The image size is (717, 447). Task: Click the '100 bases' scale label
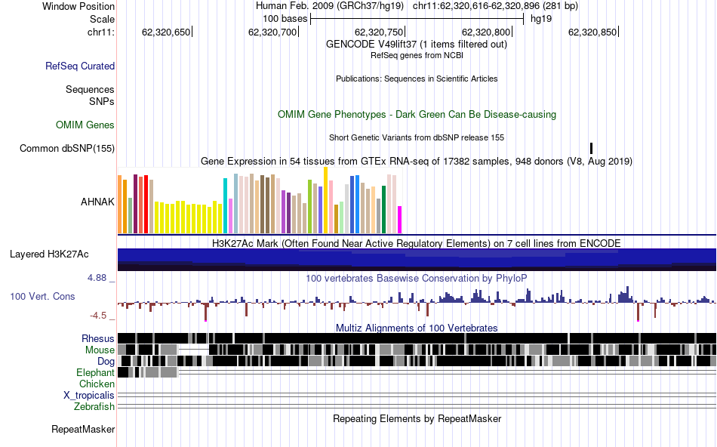coord(285,19)
